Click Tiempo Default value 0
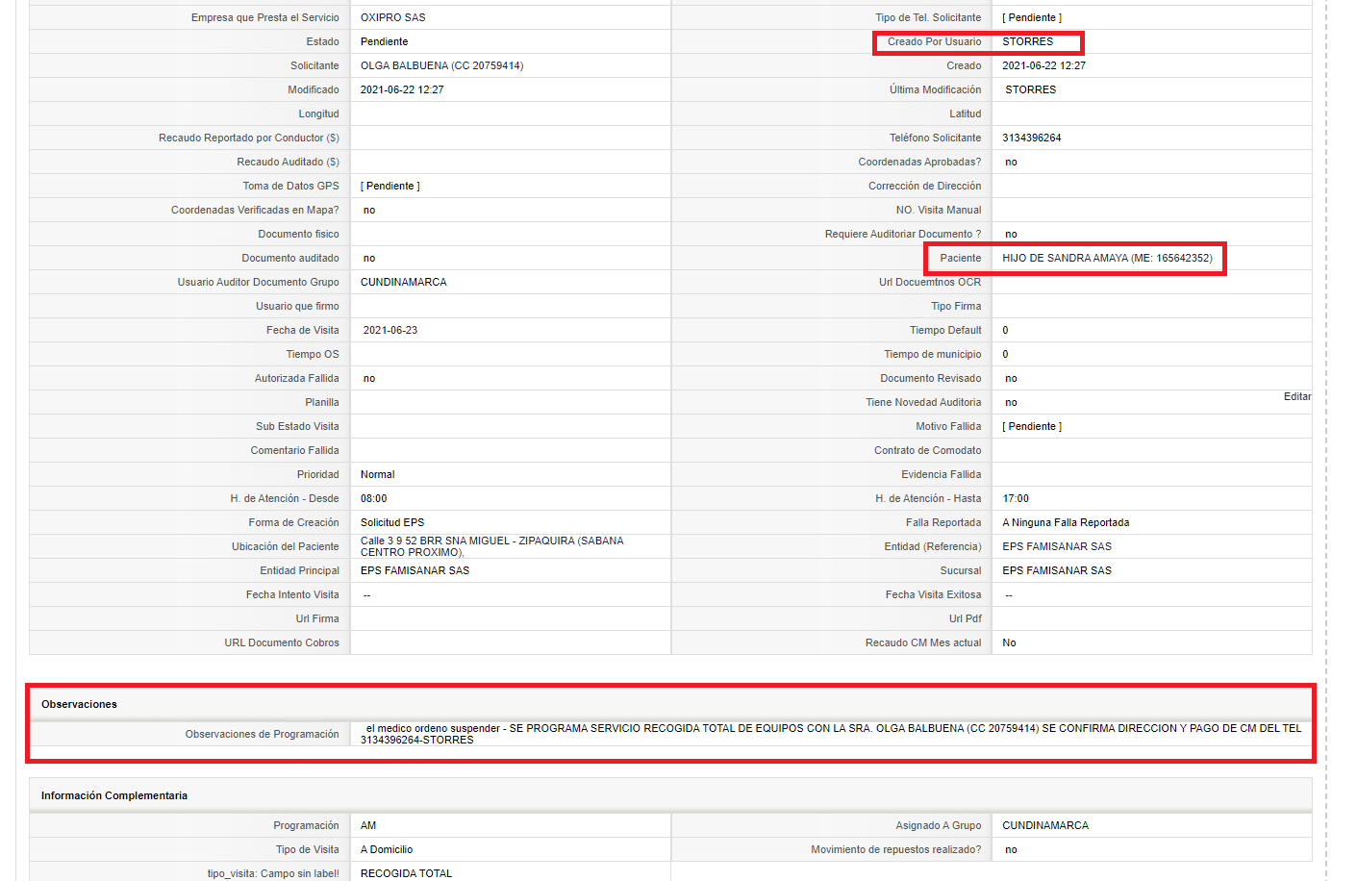 click(1005, 330)
